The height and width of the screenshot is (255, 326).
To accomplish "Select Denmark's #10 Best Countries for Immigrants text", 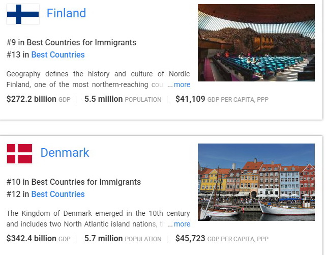I will pyautogui.click(x=74, y=182).
